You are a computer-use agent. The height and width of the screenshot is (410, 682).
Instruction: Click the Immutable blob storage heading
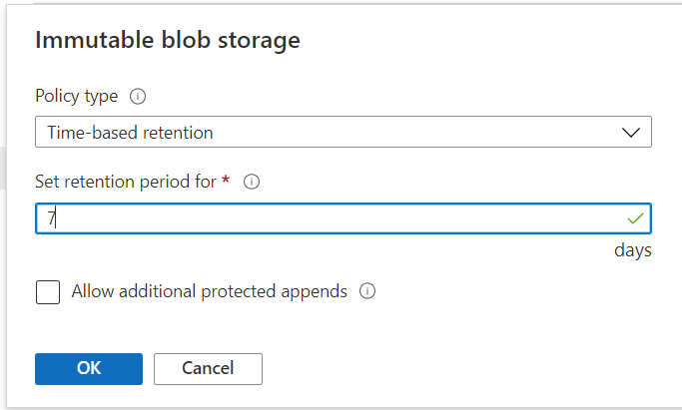(x=168, y=41)
